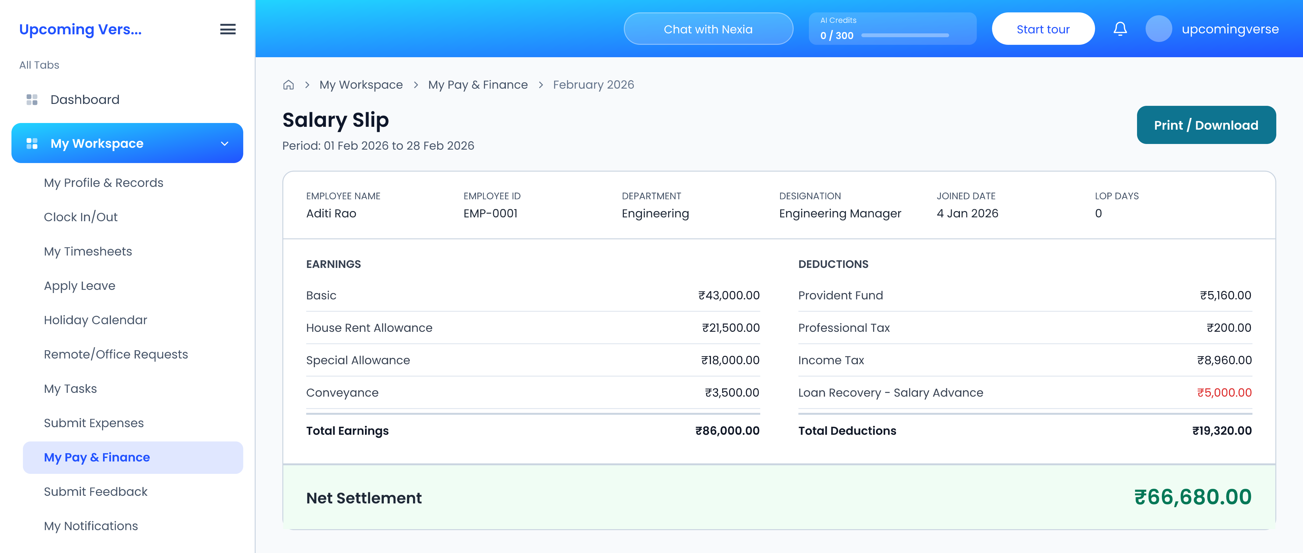Click employee ID EMP-0001
This screenshot has height=553, width=1303.
tap(490, 213)
